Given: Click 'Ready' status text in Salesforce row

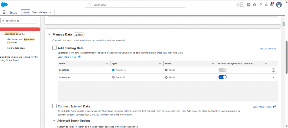Looking at the screenshot, I should [172, 70].
